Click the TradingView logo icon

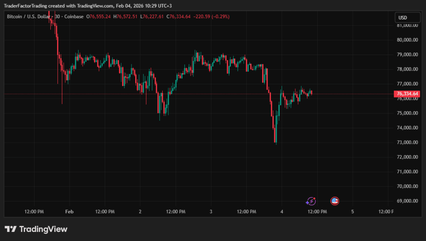tap(10, 229)
